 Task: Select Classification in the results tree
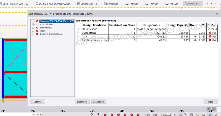pos(46,24)
